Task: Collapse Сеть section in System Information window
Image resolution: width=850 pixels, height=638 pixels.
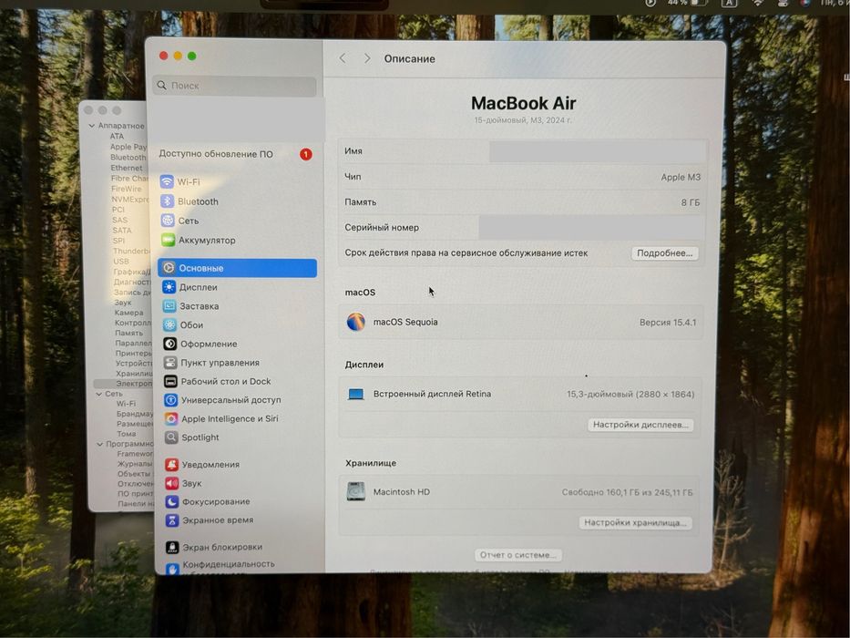Action: 98,394
